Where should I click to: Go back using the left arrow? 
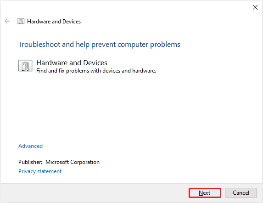point(7,21)
